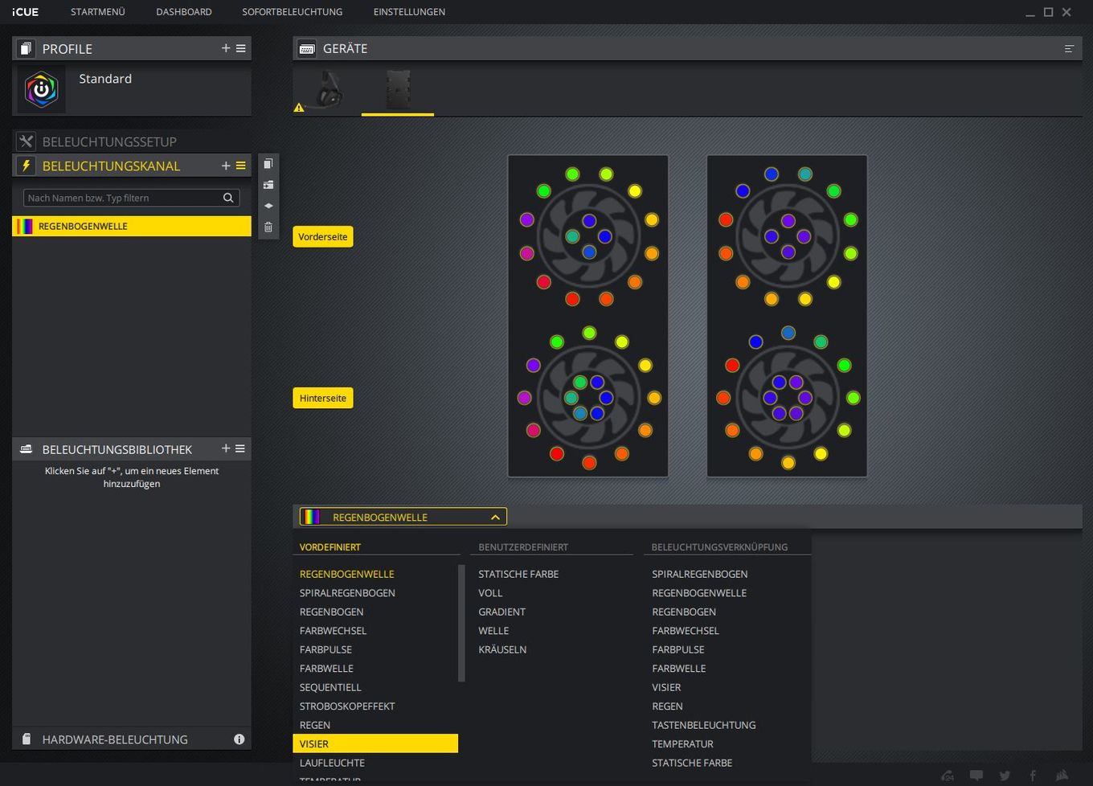The image size is (1093, 786).
Task: Click the Profile panel pages icon
Action: [x=26, y=48]
